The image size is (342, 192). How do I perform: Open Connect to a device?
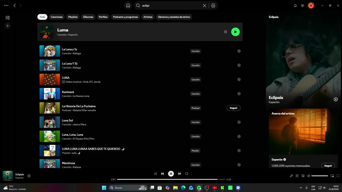pyautogui.click(x=303, y=176)
